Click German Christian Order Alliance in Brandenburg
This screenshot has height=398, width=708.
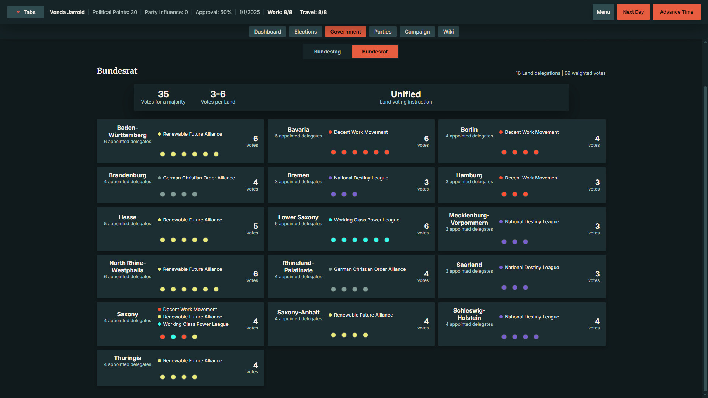tap(199, 178)
